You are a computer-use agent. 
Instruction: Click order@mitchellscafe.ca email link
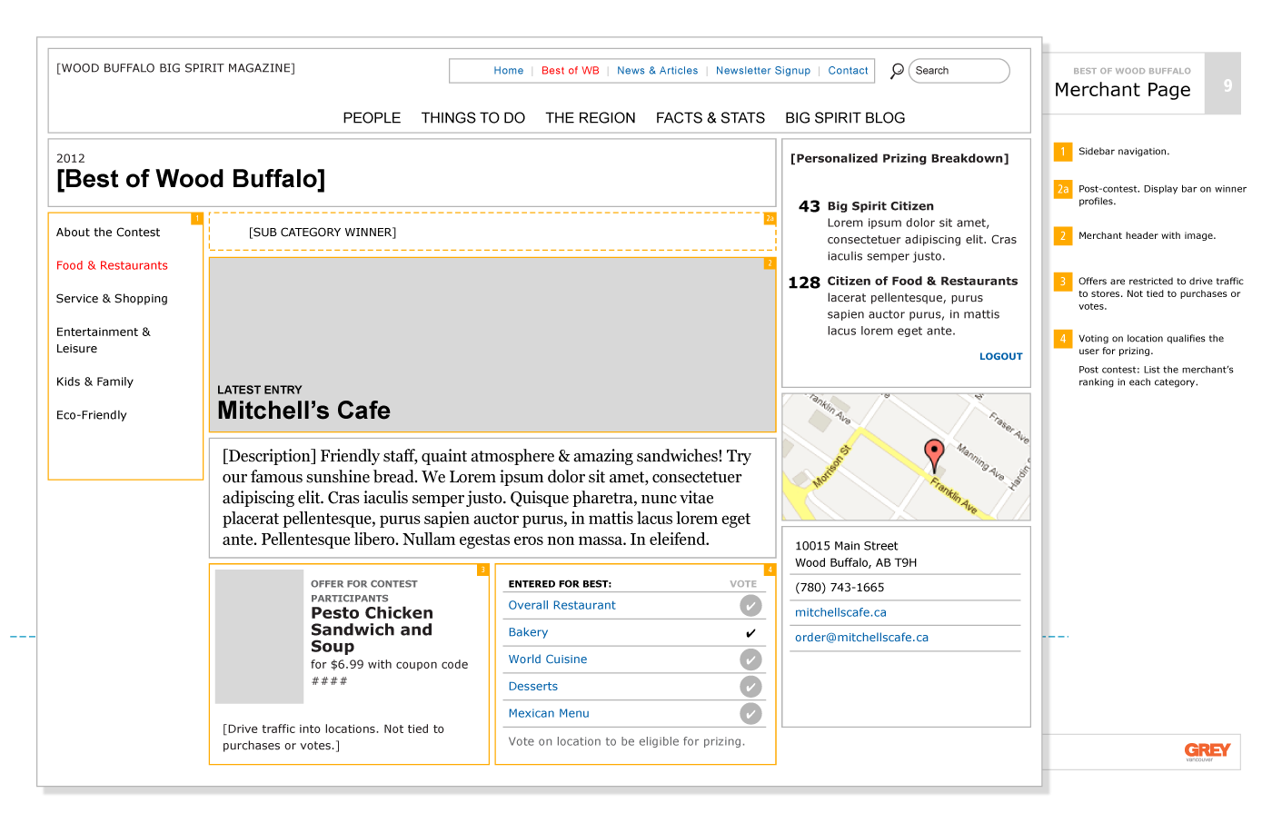(861, 638)
